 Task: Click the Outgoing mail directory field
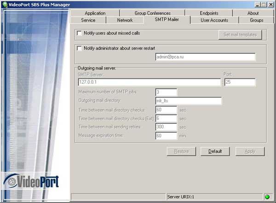point(189,101)
